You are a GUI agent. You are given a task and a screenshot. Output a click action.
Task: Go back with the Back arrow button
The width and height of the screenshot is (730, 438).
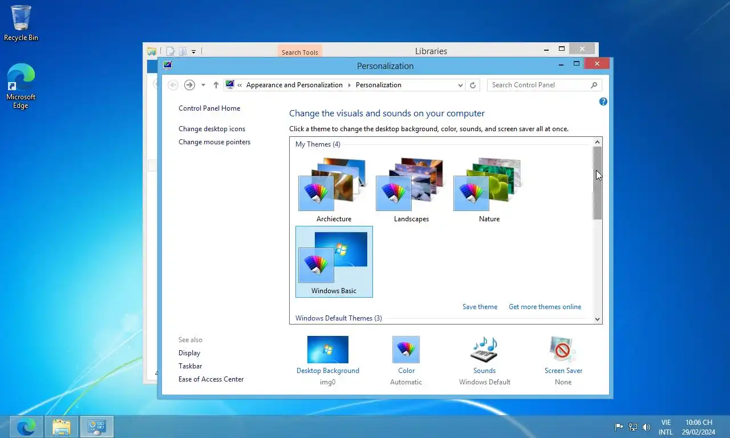tap(173, 85)
